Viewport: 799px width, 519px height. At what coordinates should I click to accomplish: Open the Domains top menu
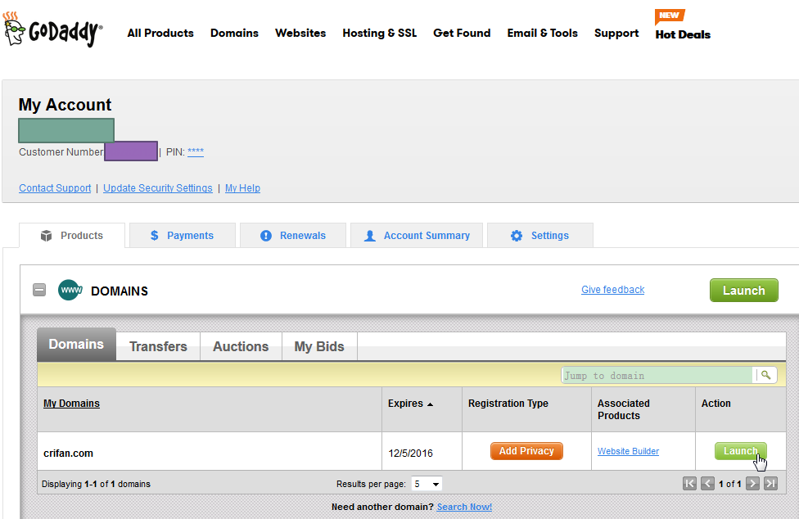[x=234, y=33]
